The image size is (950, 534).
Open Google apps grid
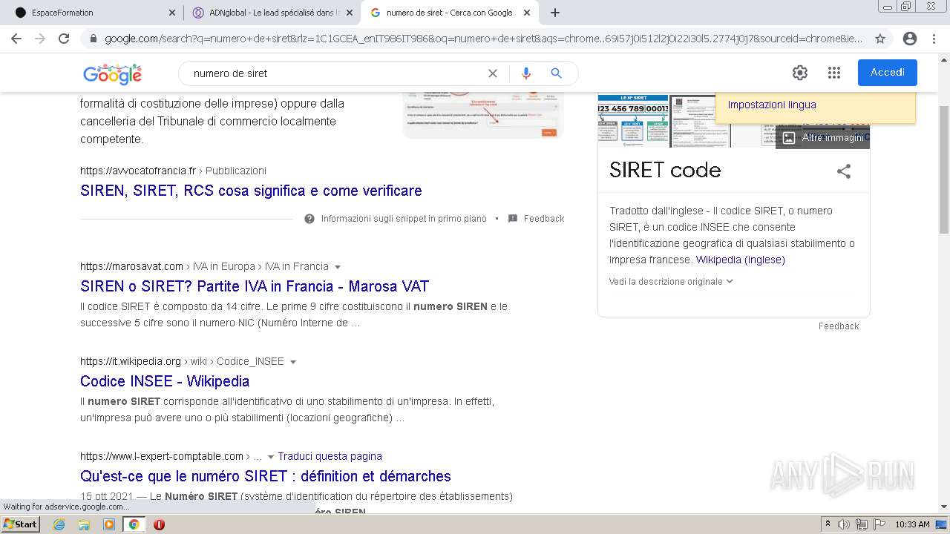click(x=834, y=73)
